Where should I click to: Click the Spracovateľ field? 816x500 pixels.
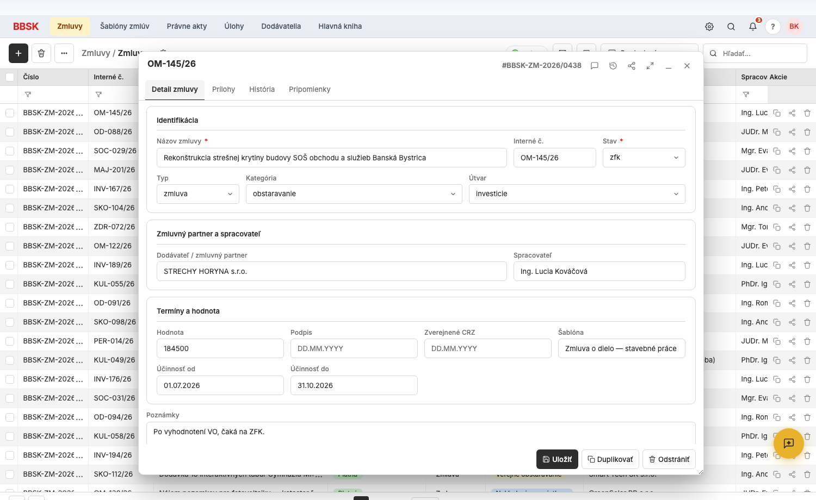pyautogui.click(x=599, y=271)
